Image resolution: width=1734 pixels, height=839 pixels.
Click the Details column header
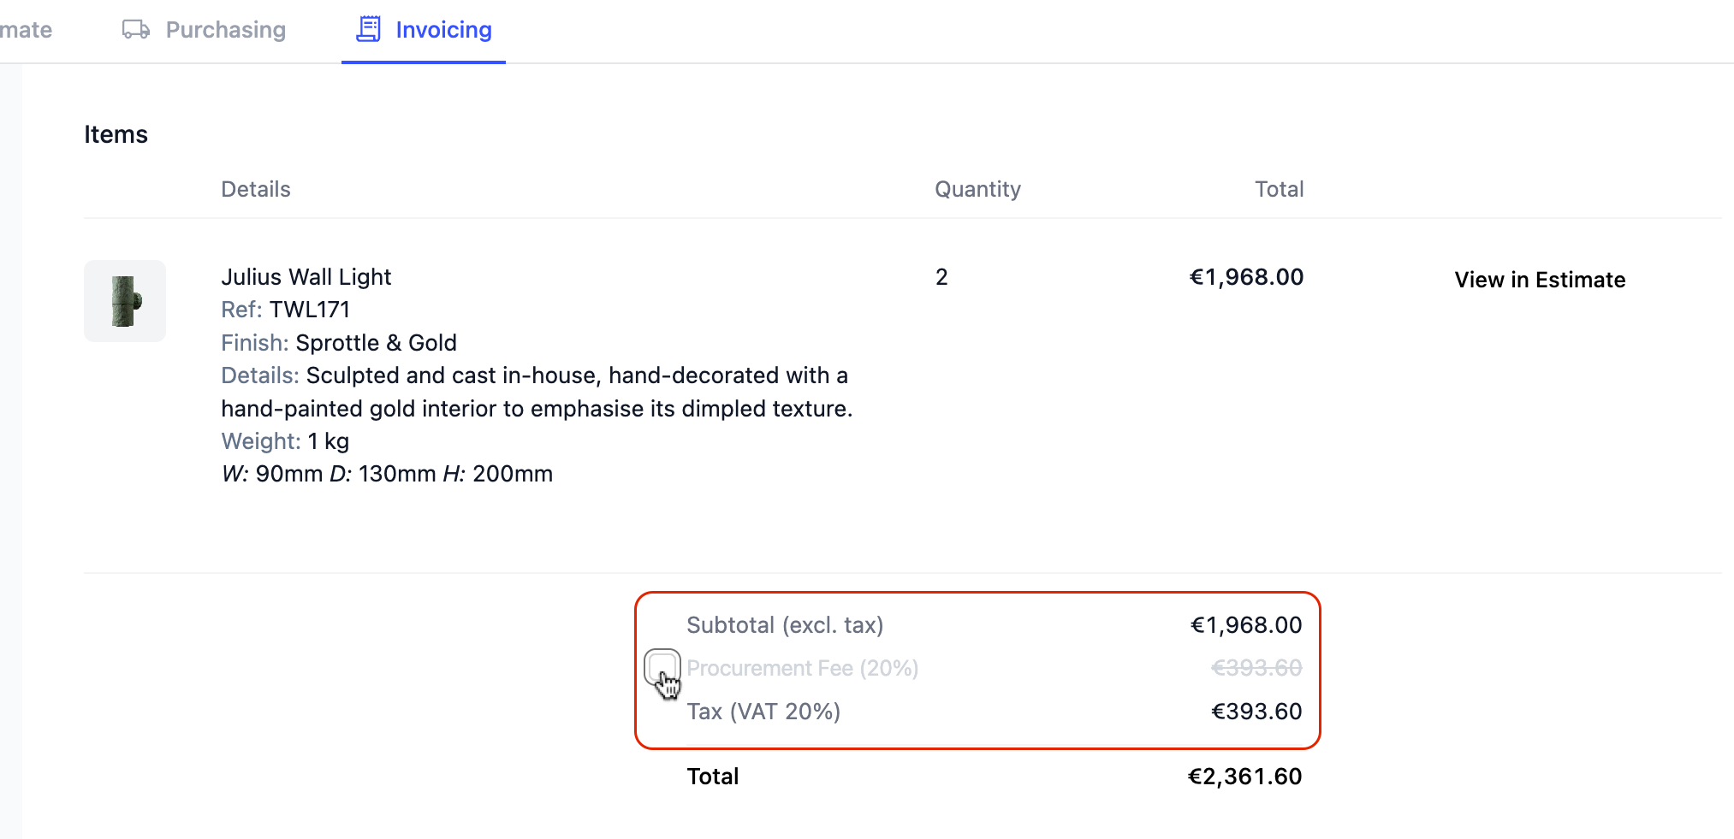(x=256, y=189)
